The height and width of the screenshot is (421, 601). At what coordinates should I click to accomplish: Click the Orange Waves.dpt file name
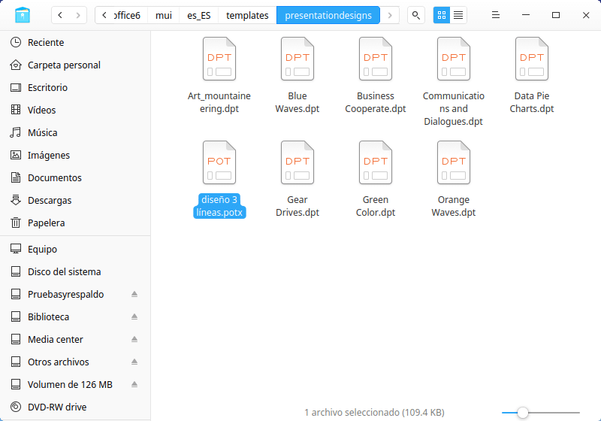tap(454, 206)
